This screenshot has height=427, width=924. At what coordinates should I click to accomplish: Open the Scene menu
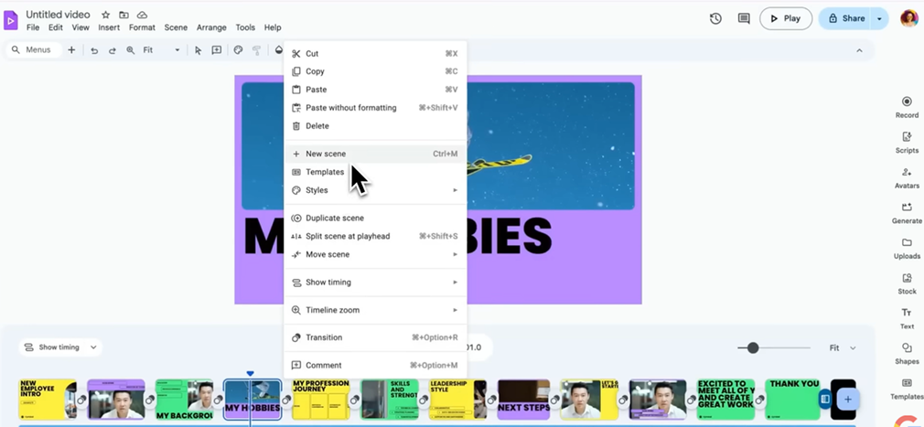click(x=176, y=27)
